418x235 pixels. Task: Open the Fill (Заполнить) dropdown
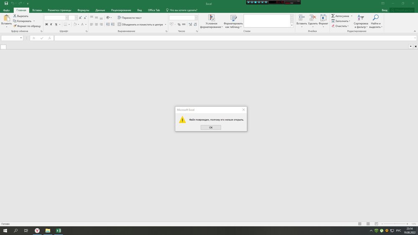point(341,21)
